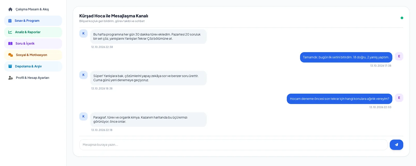416x166 pixels.
Task: Click the user-gear icon beside Profil & Hesap Ayarları
Action: point(11,78)
